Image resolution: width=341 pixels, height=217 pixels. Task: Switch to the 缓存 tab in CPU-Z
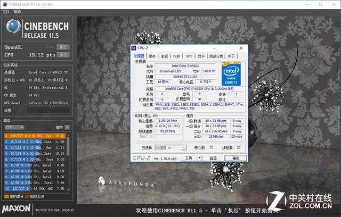pyautogui.click(x=152, y=56)
